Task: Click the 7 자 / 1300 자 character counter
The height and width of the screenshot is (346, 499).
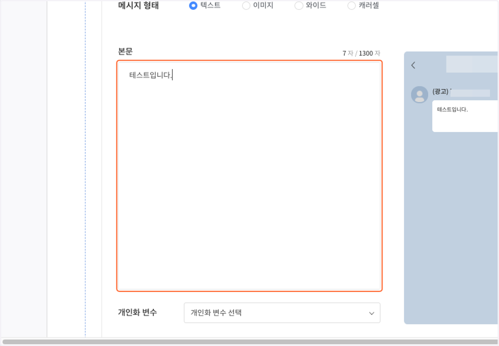Action: point(361,54)
